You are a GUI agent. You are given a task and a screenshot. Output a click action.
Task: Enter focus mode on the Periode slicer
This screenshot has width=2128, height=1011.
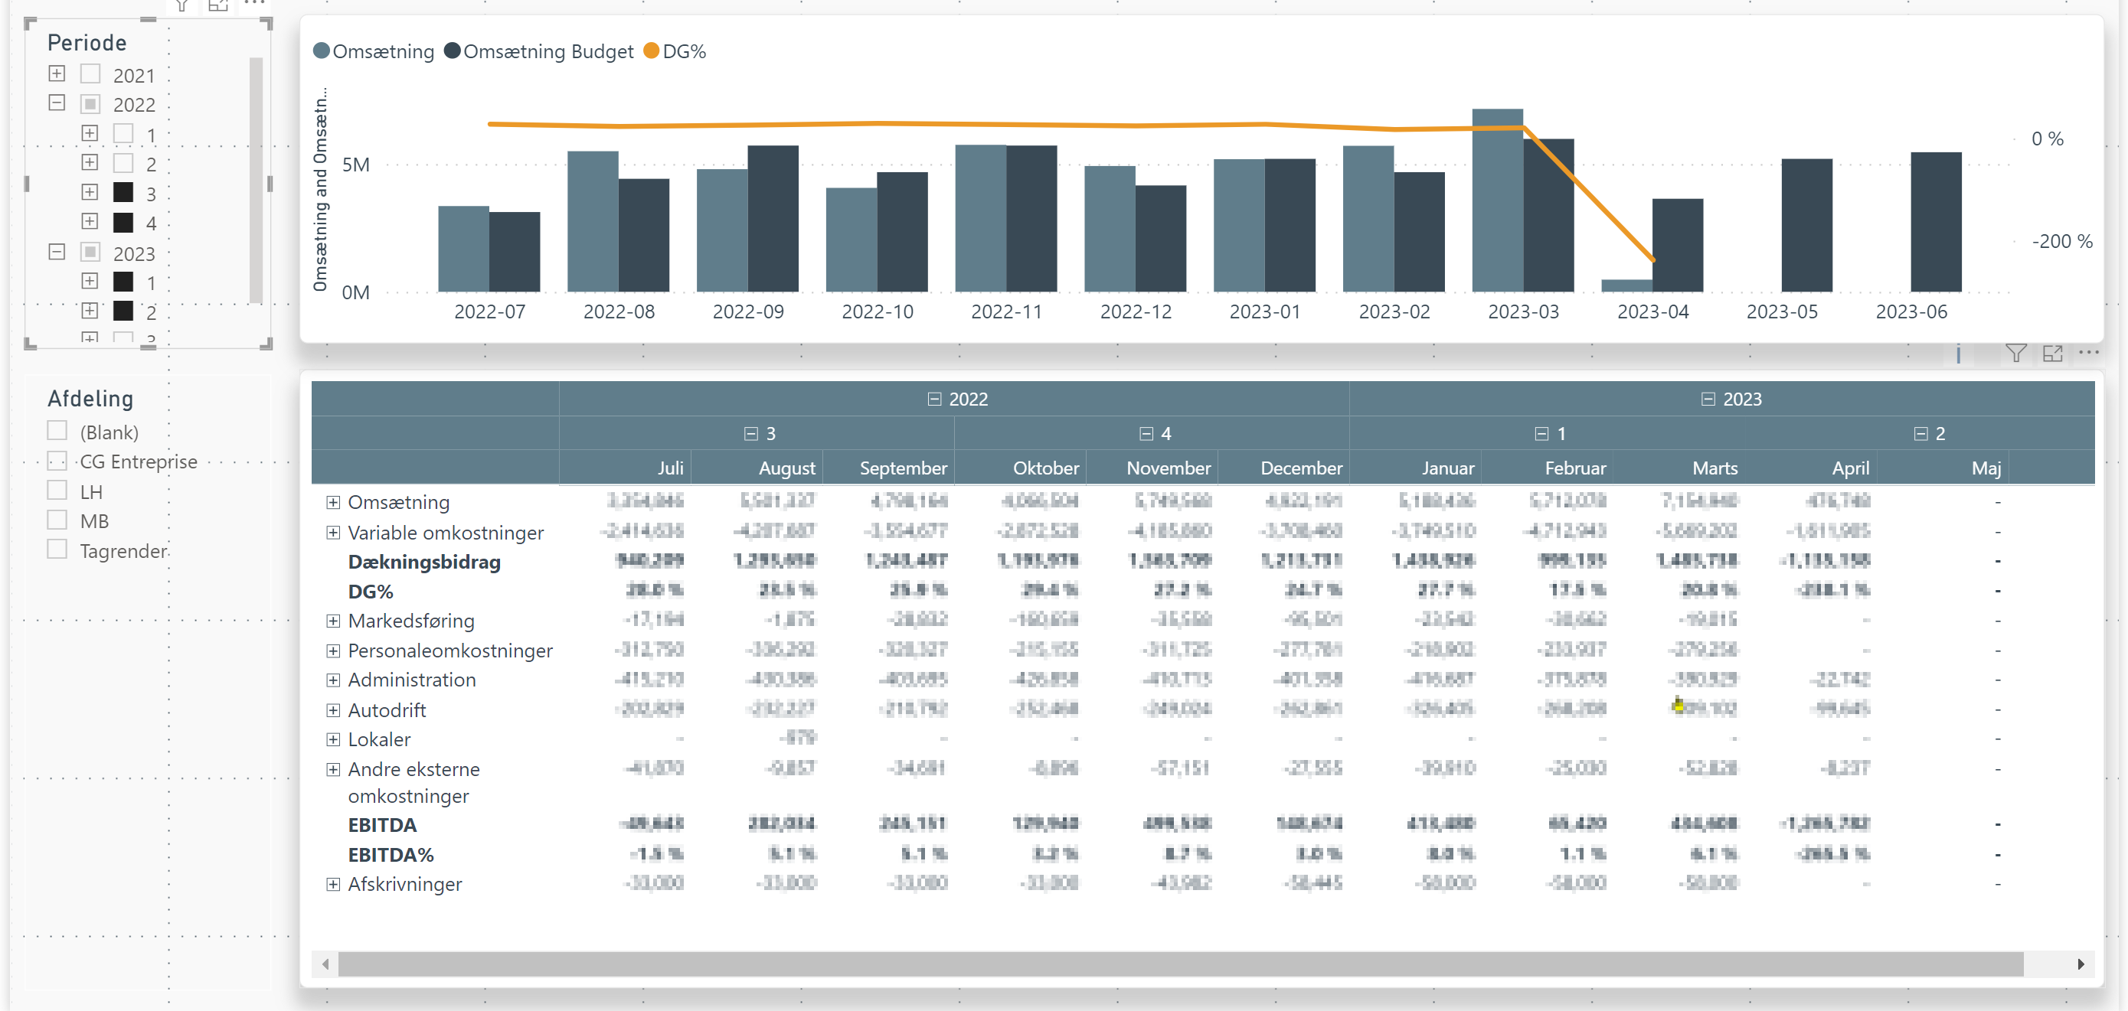218,6
